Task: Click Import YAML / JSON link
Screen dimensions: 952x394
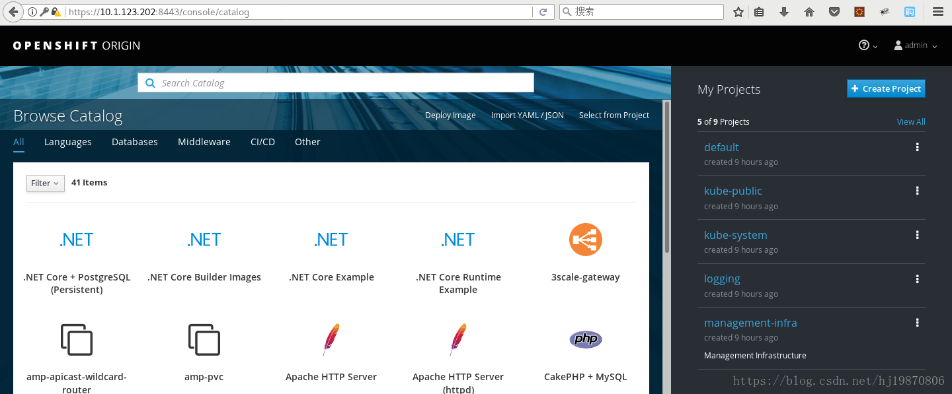Action: [528, 115]
